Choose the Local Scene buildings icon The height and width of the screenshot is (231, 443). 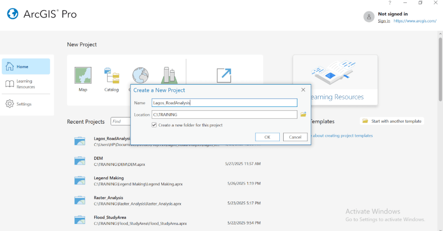[x=168, y=75]
